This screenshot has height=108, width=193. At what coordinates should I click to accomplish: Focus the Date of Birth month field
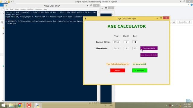click(126, 42)
